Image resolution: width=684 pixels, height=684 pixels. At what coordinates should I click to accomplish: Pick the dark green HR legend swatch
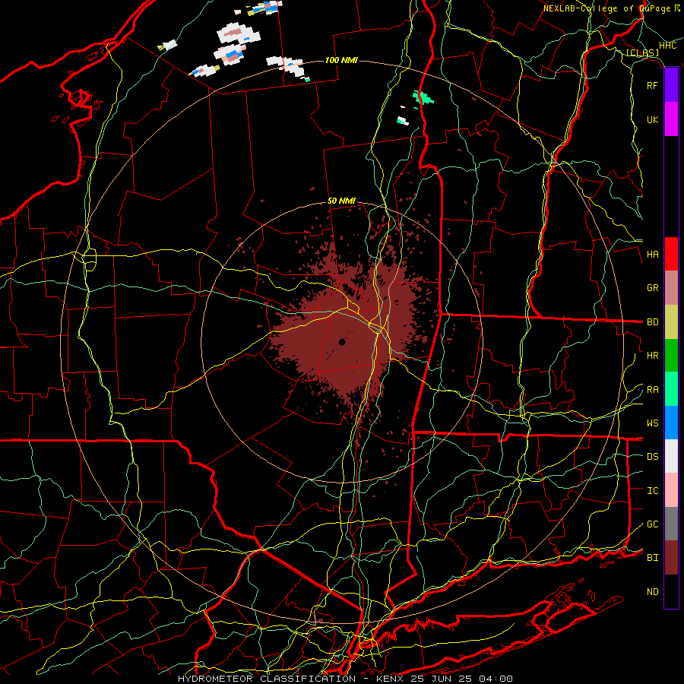671,356
